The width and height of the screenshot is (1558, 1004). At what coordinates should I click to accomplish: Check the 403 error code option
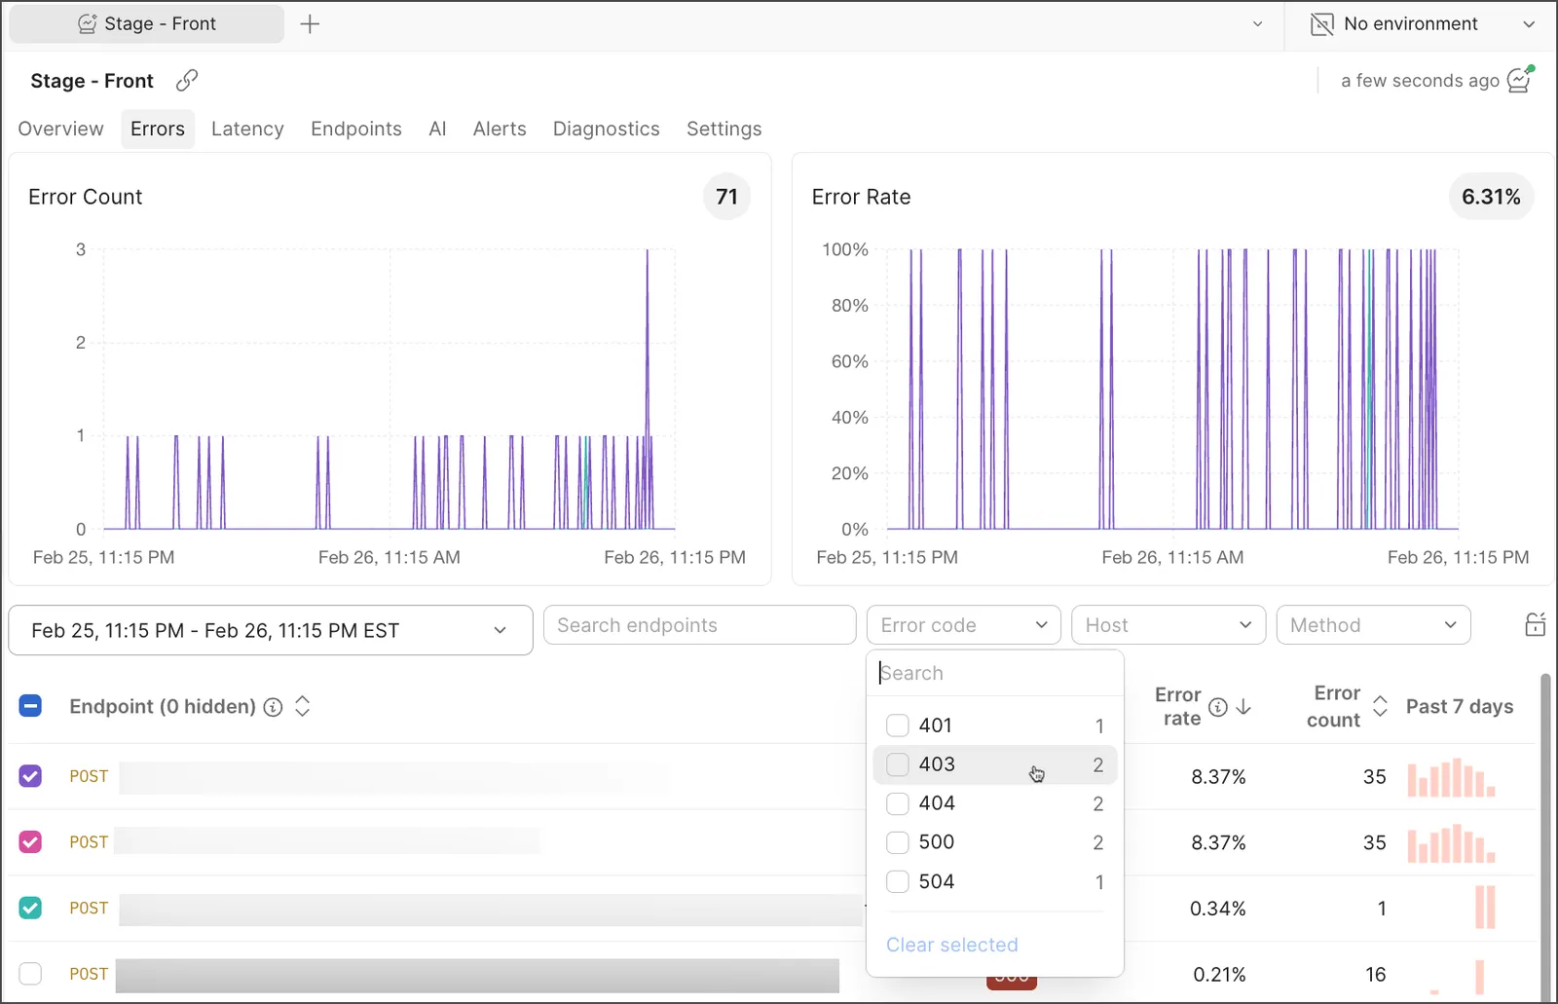(898, 764)
